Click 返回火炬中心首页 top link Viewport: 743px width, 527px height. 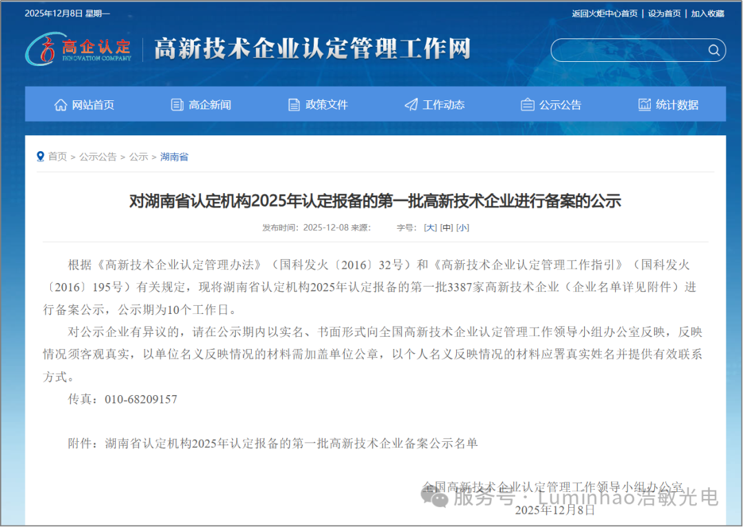(x=605, y=13)
